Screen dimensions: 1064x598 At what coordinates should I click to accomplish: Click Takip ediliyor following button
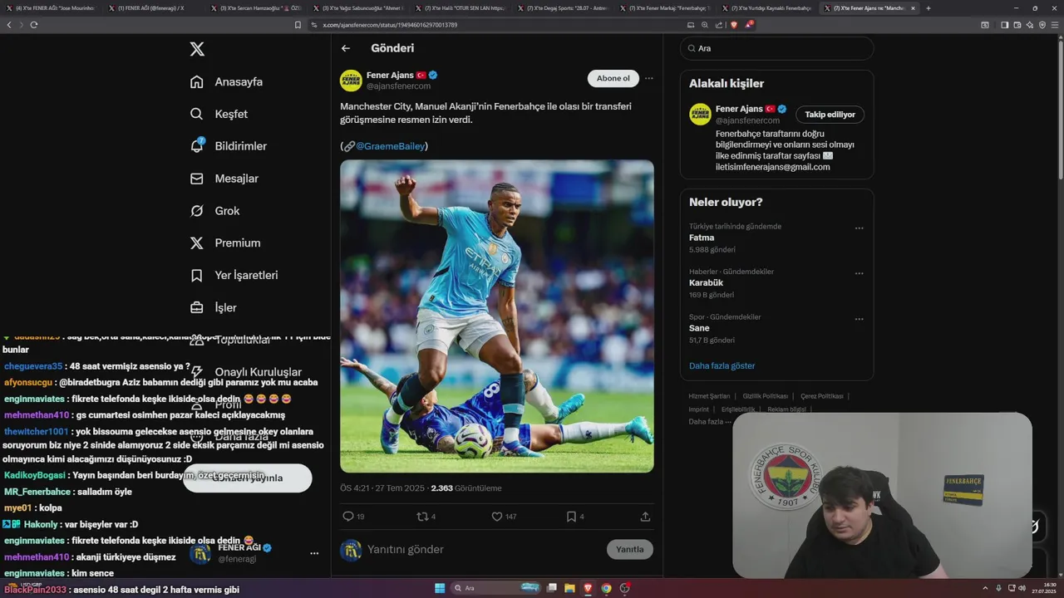[830, 115]
